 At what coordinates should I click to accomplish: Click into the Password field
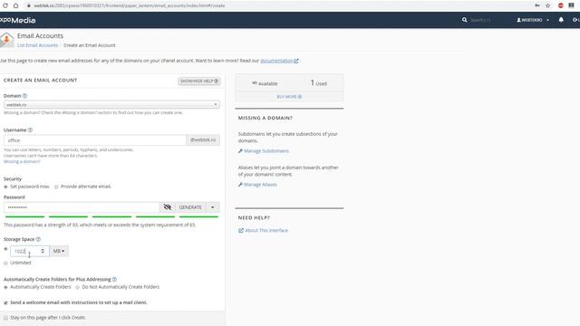pos(82,207)
